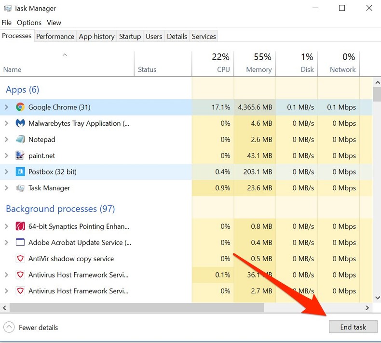This screenshot has width=381, height=343.
Task: Click the Notepad icon
Action: click(20, 140)
